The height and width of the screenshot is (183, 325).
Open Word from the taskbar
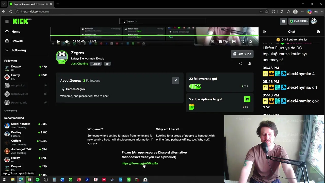tap(62, 180)
